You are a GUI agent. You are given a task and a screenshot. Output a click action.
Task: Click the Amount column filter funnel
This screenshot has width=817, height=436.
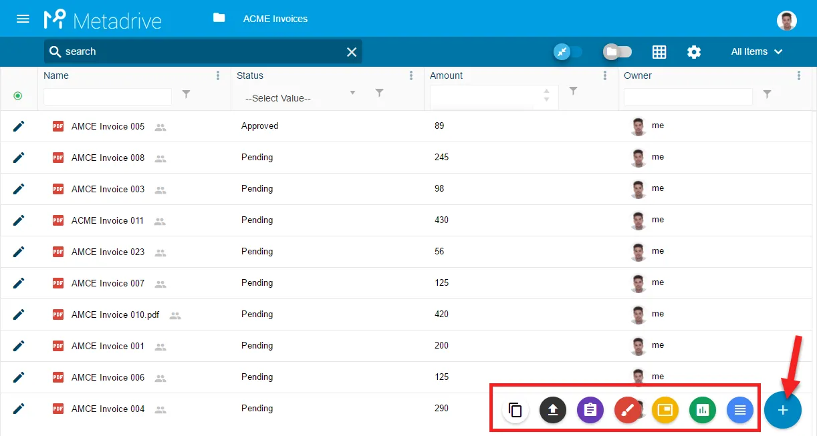click(x=573, y=91)
